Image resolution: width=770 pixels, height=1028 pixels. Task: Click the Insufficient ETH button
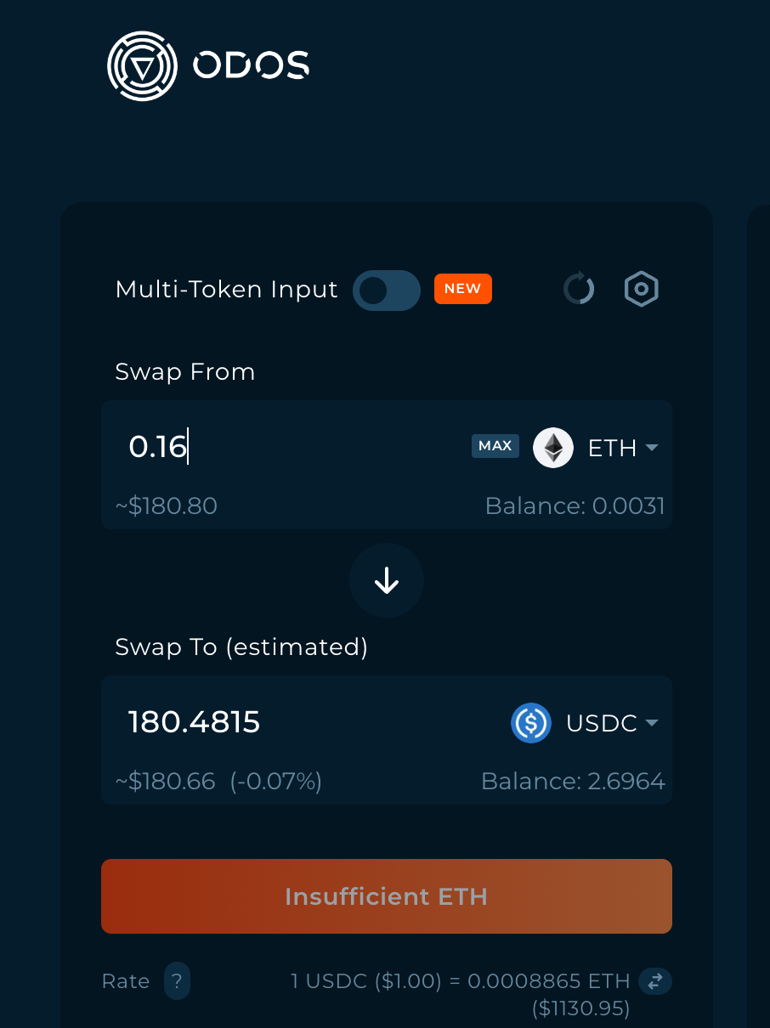point(387,896)
